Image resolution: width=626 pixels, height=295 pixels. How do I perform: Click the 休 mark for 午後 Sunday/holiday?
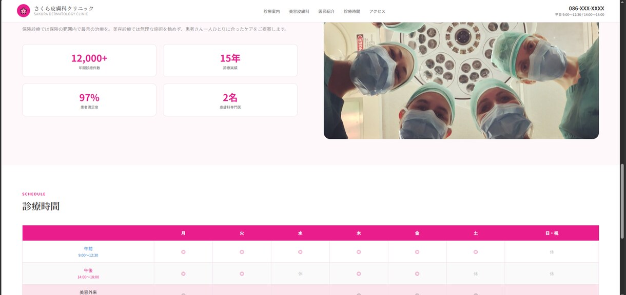coord(552,274)
